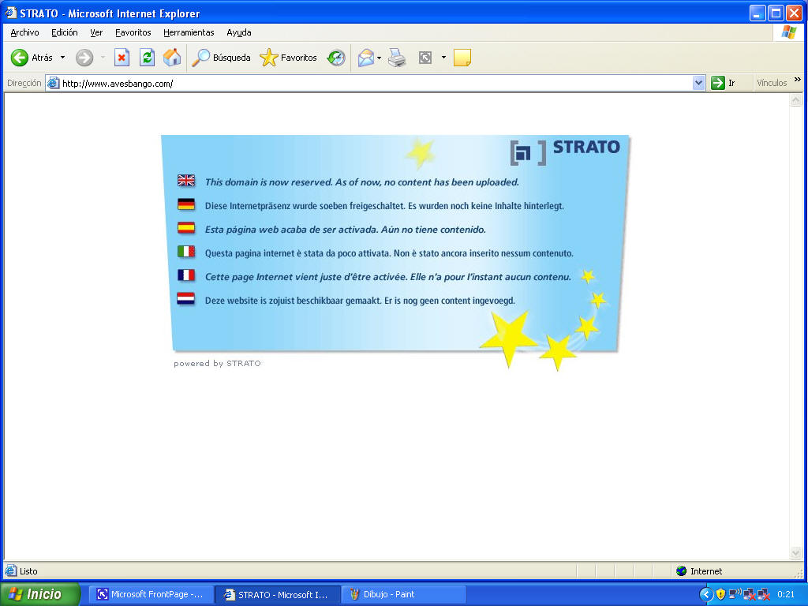
Task: Click the yellow note icon in toolbar
Action: 462,58
